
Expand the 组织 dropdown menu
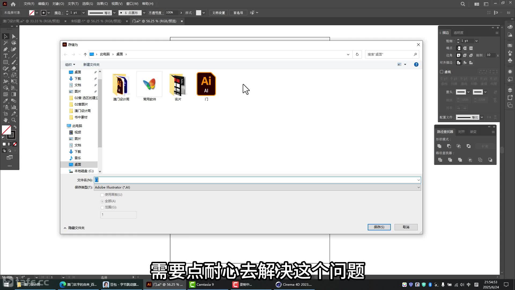70,64
